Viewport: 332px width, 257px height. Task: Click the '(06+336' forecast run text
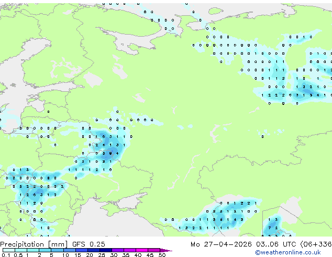pyautogui.click(x=316, y=244)
